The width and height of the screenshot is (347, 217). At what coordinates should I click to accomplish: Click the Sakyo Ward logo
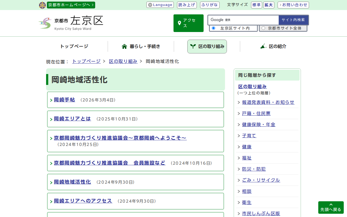[71, 23]
